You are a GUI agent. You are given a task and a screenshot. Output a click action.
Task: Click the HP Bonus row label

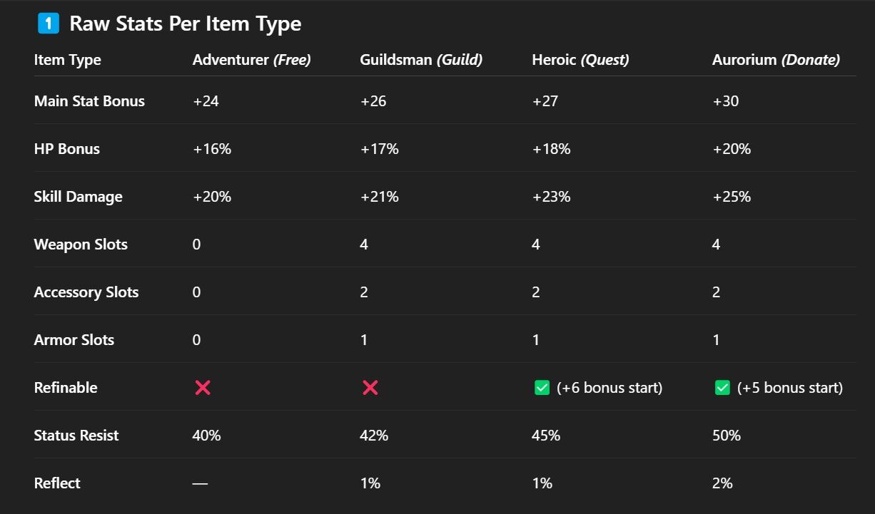(x=67, y=149)
